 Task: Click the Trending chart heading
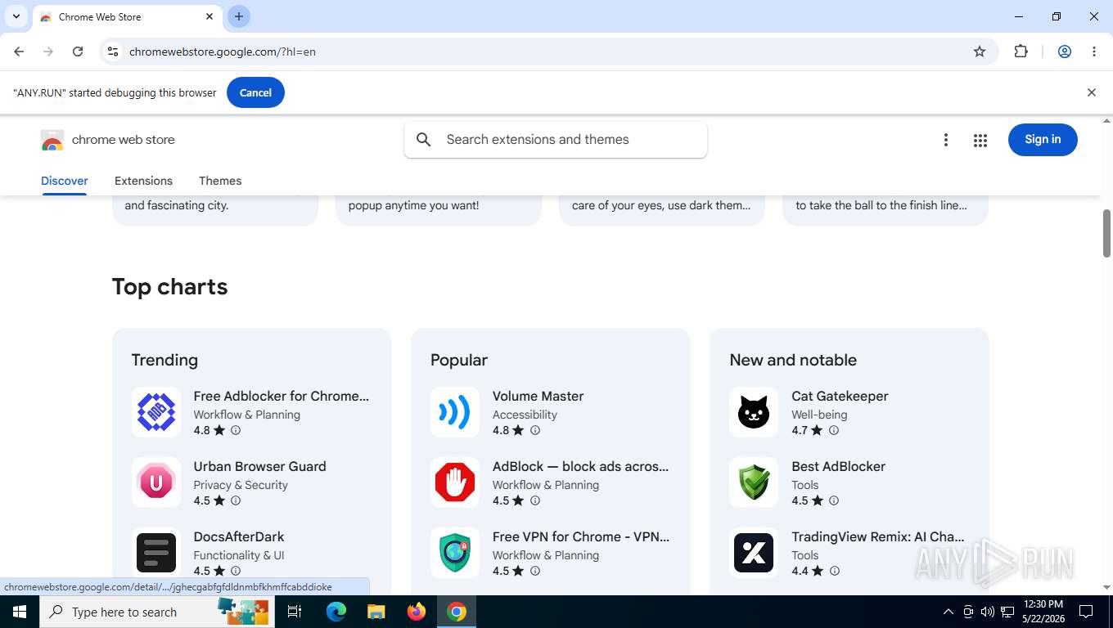pyautogui.click(x=164, y=360)
